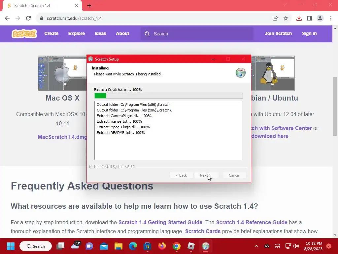The height and width of the screenshot is (254, 338).
Task: Minimize the Scratch Setup dialog
Action: click(213, 59)
